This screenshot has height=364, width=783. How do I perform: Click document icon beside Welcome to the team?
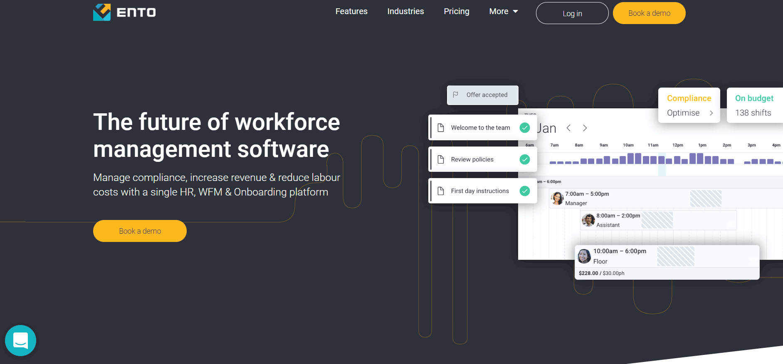(441, 128)
